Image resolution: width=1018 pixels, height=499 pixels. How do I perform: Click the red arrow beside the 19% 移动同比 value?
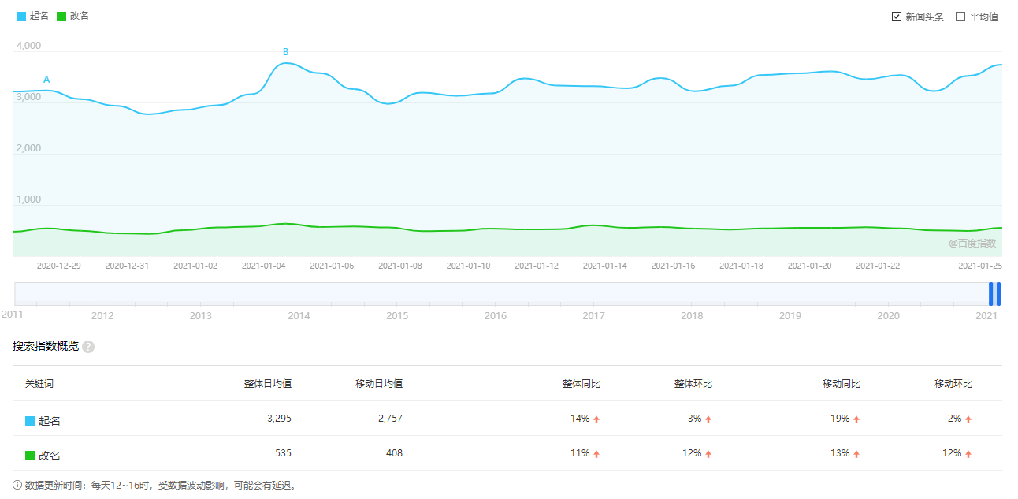[857, 419]
